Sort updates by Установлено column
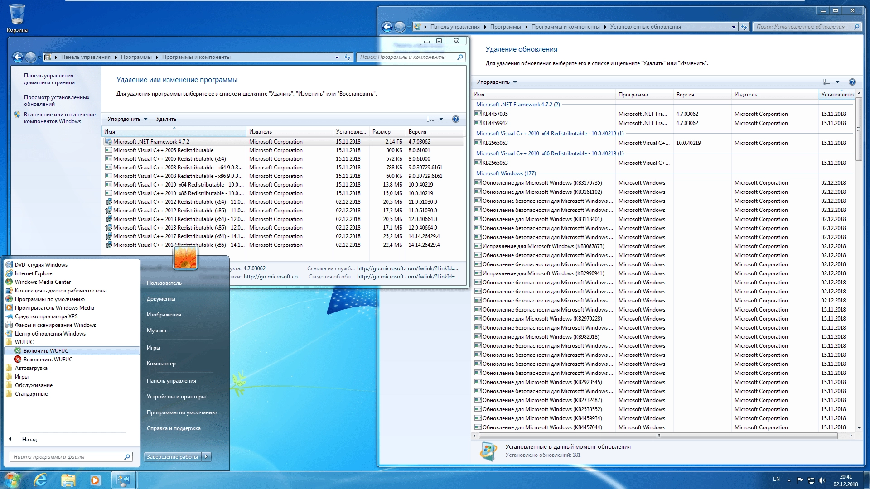 coord(837,95)
